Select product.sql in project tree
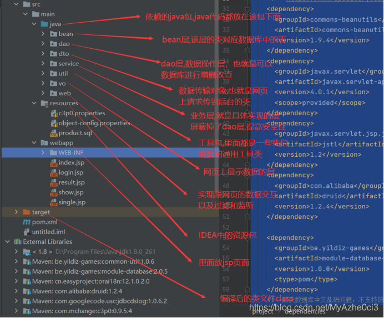Viewport: 384px width, 318px height. (x=75, y=133)
